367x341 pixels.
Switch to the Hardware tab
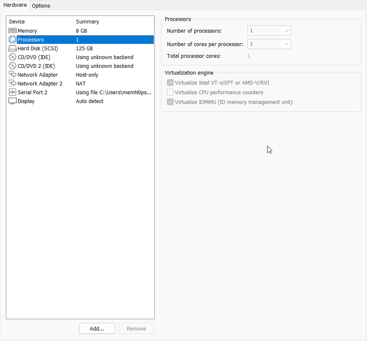pos(15,5)
